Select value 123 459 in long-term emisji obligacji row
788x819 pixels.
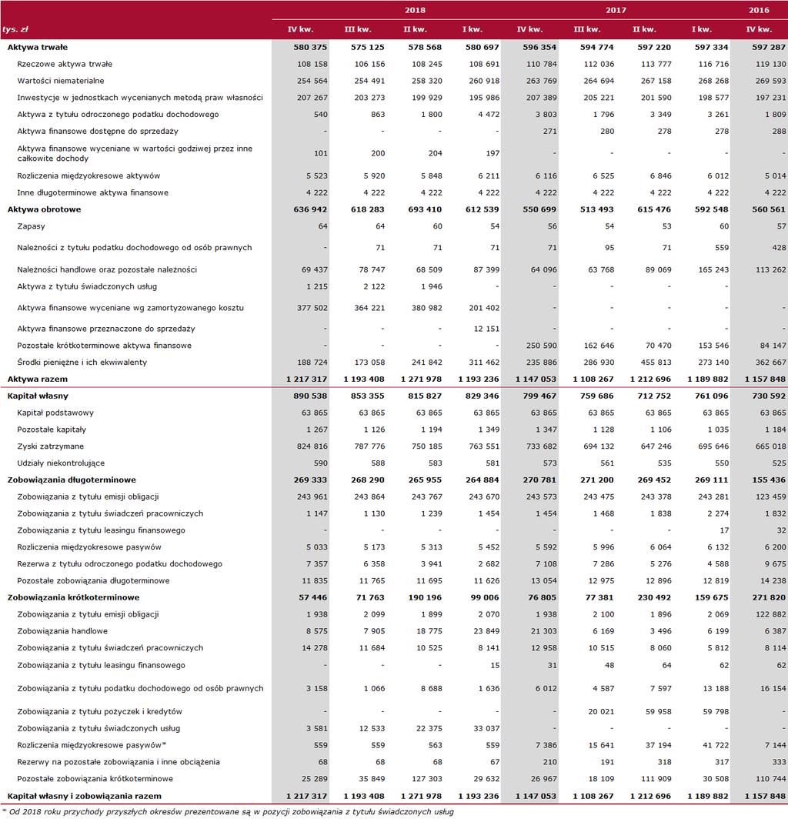coord(771,496)
